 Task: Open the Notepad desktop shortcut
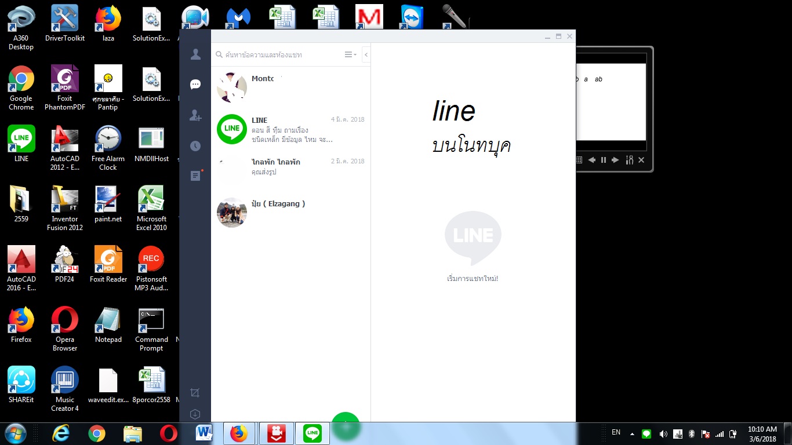point(108,324)
